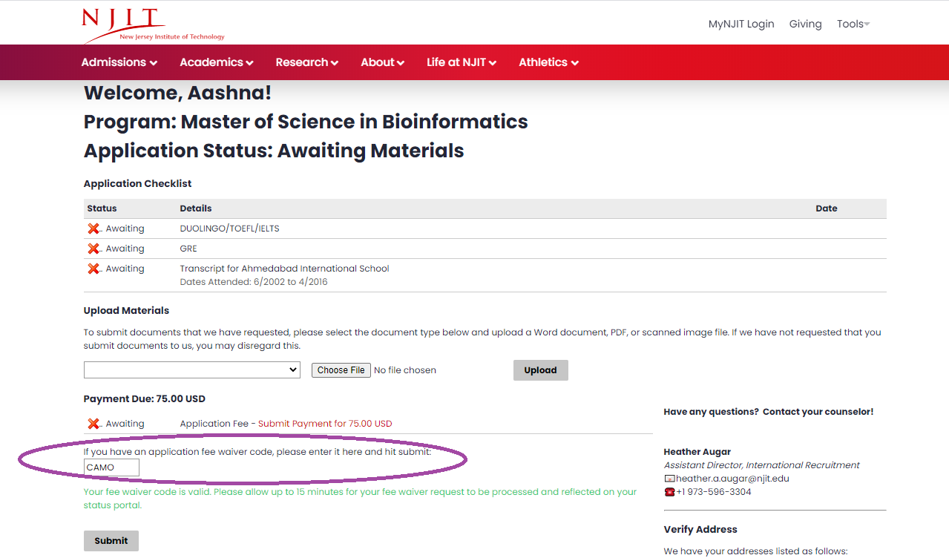Click the red X beside DUOLINGO/TOEFL/IELTS

pos(93,229)
